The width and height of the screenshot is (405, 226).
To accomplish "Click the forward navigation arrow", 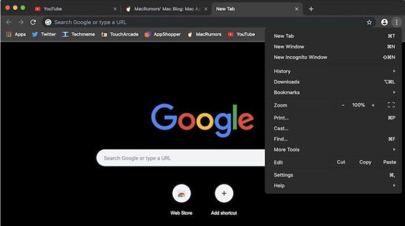I will click(21, 22).
